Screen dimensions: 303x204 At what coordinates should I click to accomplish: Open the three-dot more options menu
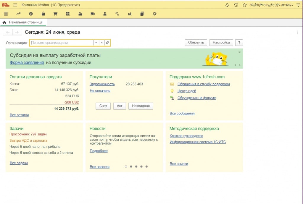(297, 32)
